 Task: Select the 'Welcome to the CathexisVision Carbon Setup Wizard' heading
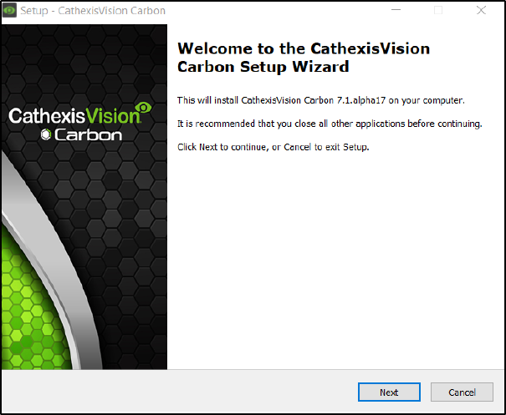304,58
